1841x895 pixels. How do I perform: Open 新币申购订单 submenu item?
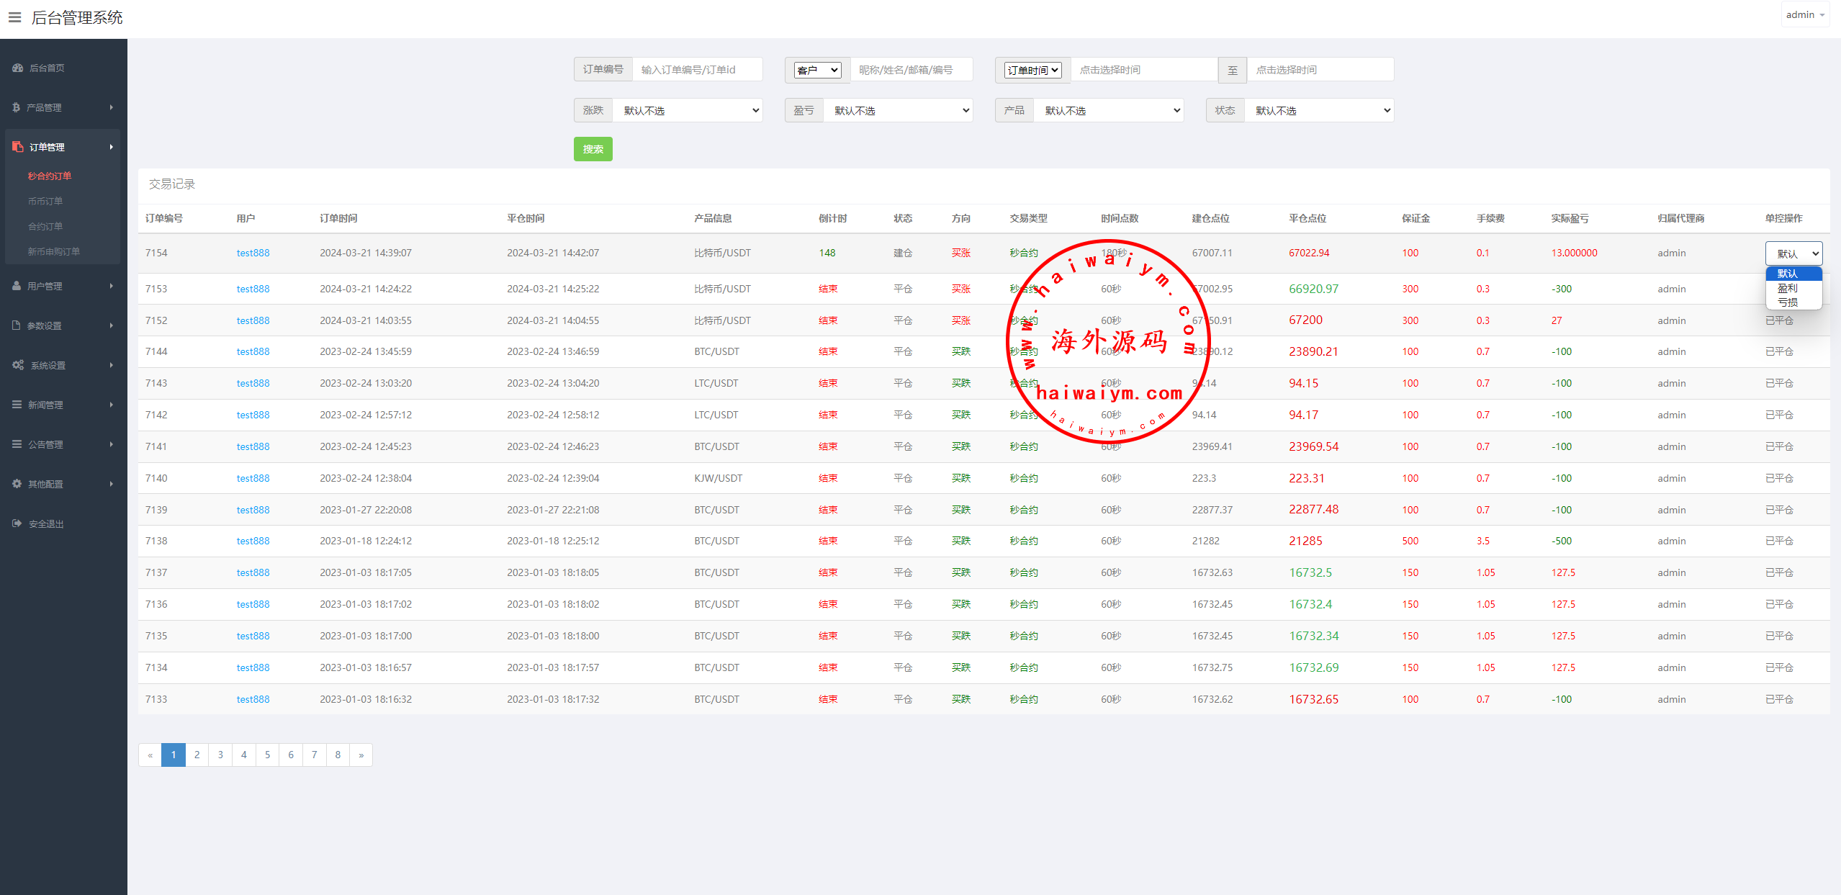pos(54,251)
